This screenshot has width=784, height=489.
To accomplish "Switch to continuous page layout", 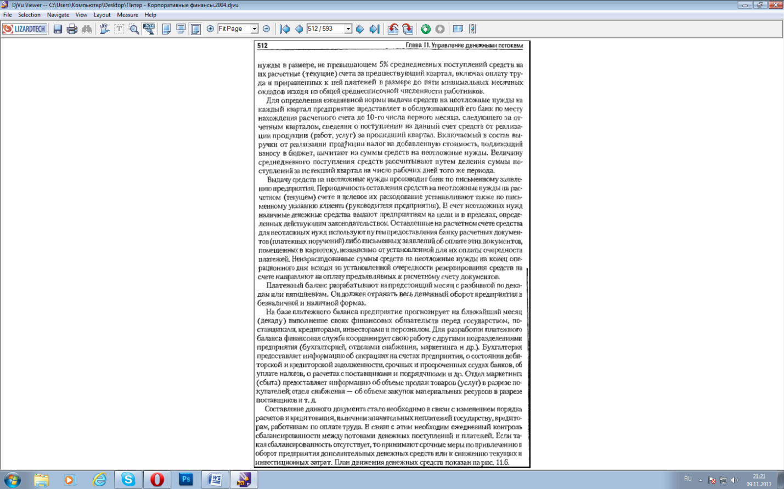I will coord(181,29).
